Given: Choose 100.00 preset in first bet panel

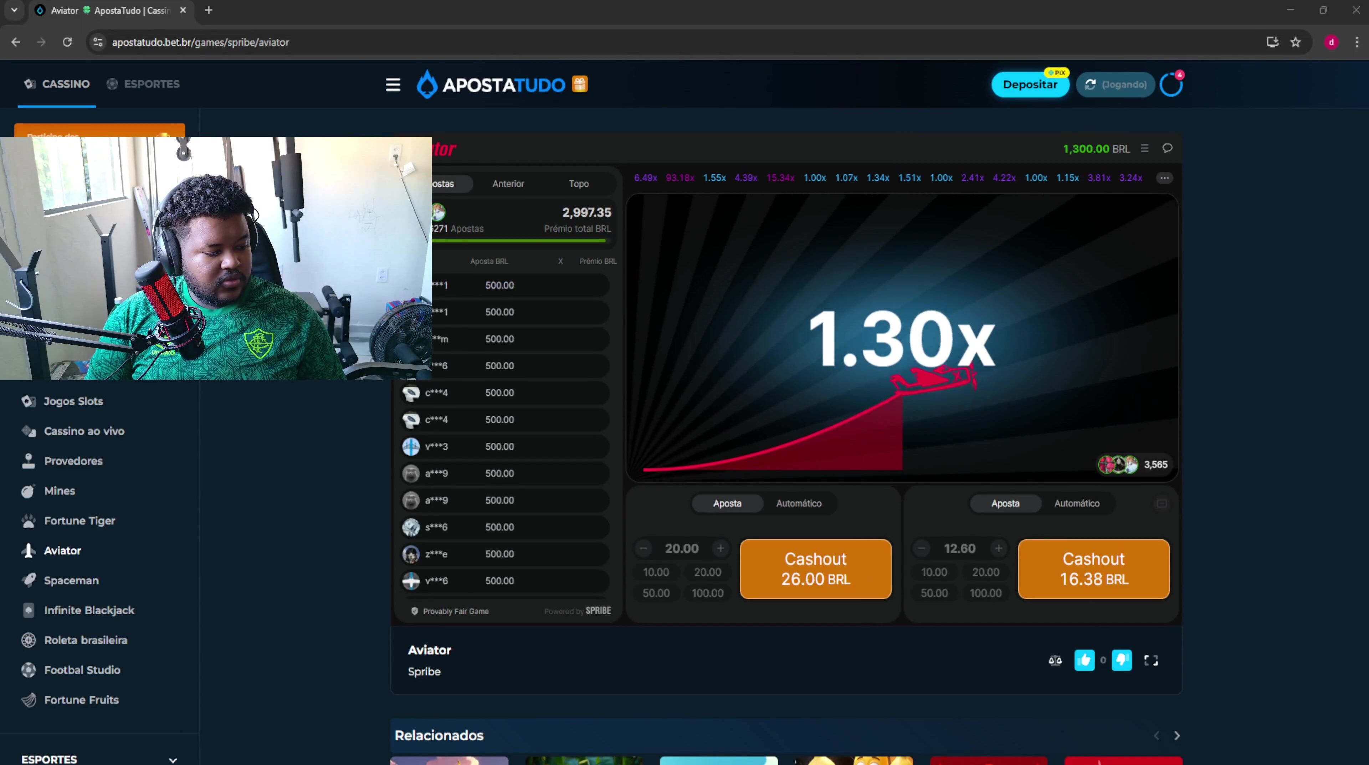Looking at the screenshot, I should 707,593.
